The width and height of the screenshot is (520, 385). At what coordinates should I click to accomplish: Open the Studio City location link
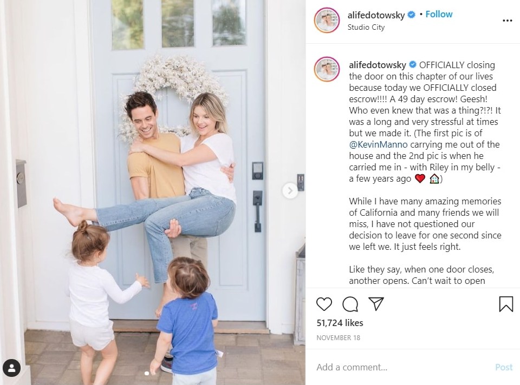[x=366, y=27]
